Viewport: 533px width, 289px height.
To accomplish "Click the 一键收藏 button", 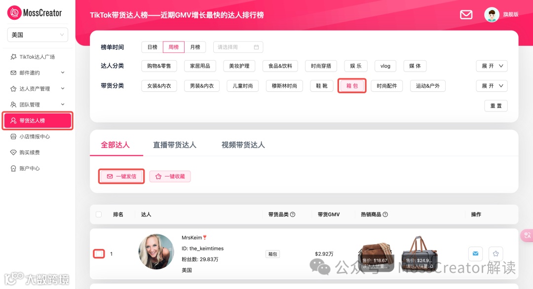I will 170,177.
